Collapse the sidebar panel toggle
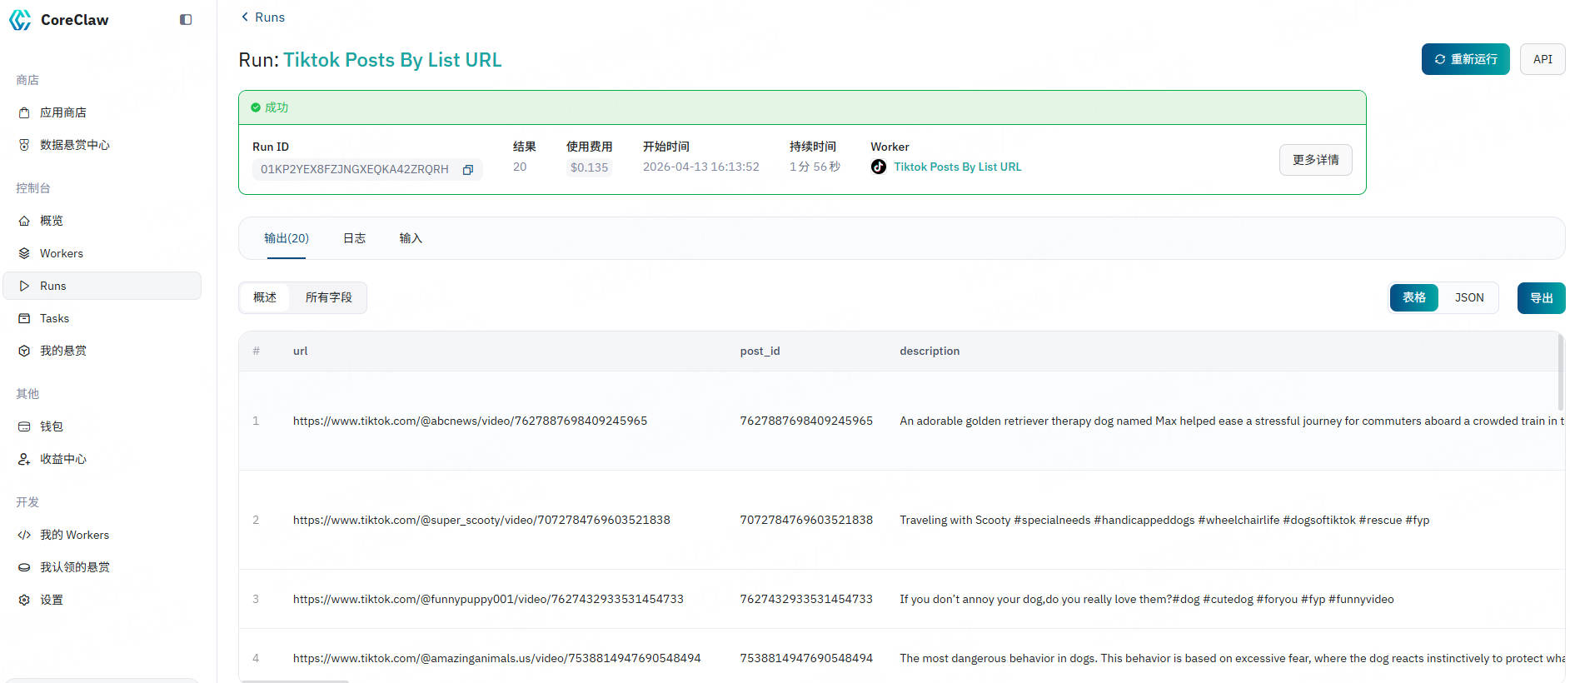 click(186, 20)
